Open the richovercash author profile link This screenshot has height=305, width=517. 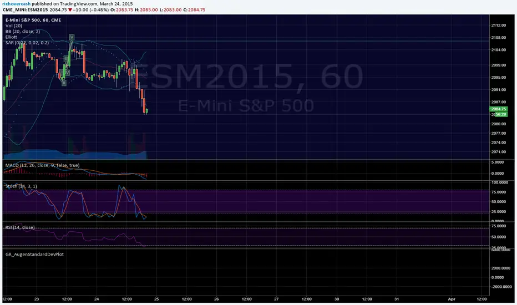coord(17,4)
